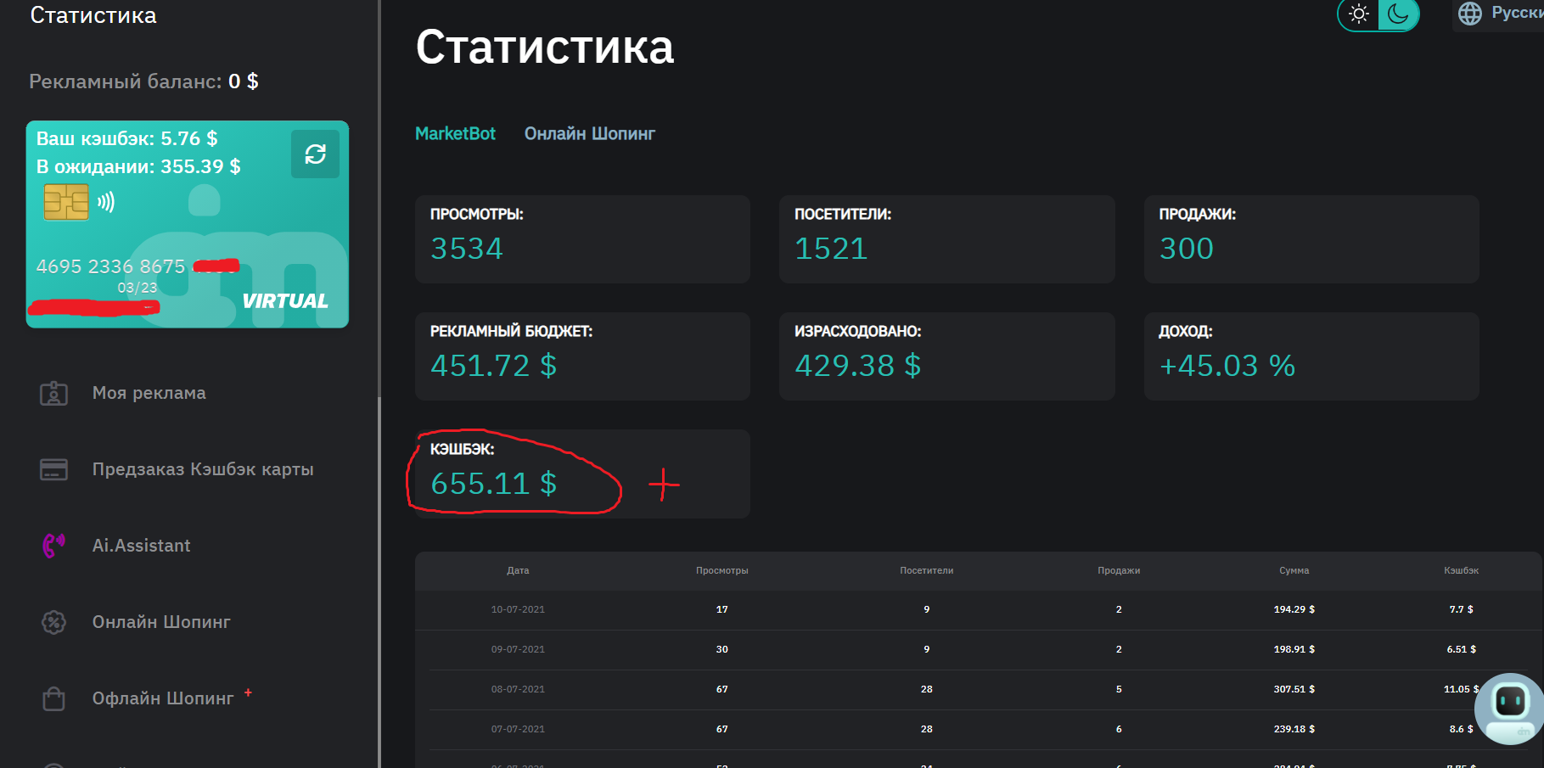
Task: Click the Сумма column header
Action: [x=1294, y=570]
